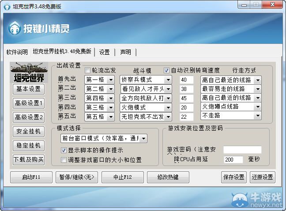Open the 最容易走的线路 route dropdown
This screenshot has width=286, height=211.
[231, 89]
